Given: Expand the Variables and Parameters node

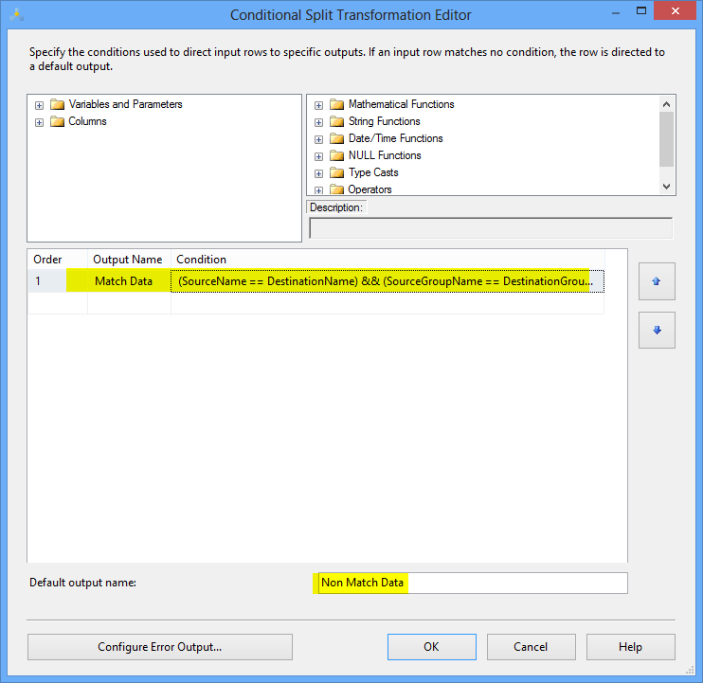Looking at the screenshot, I should point(39,105).
